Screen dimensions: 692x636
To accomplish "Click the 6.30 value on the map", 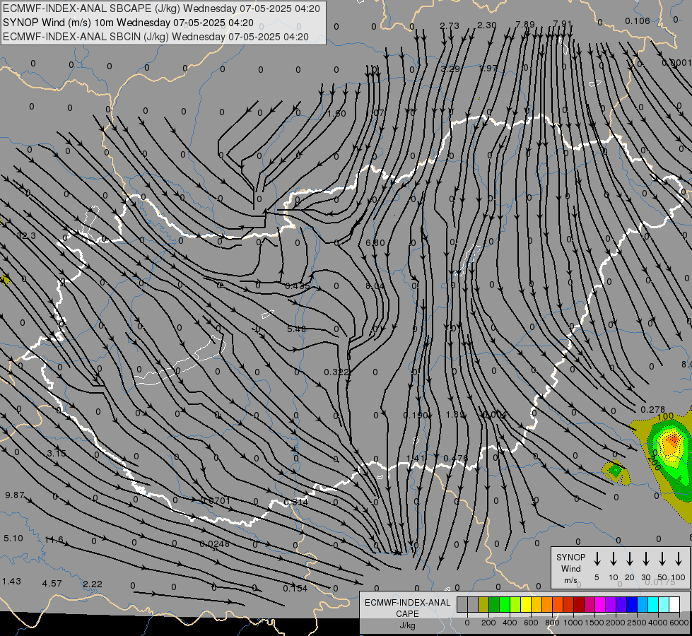I will click(375, 243).
